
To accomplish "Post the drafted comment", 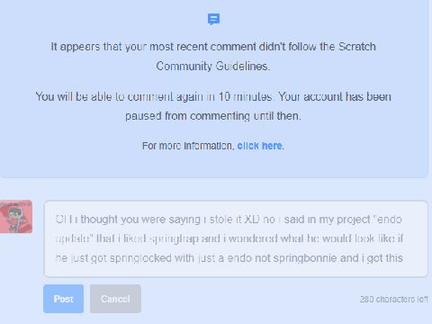I will pos(63,299).
